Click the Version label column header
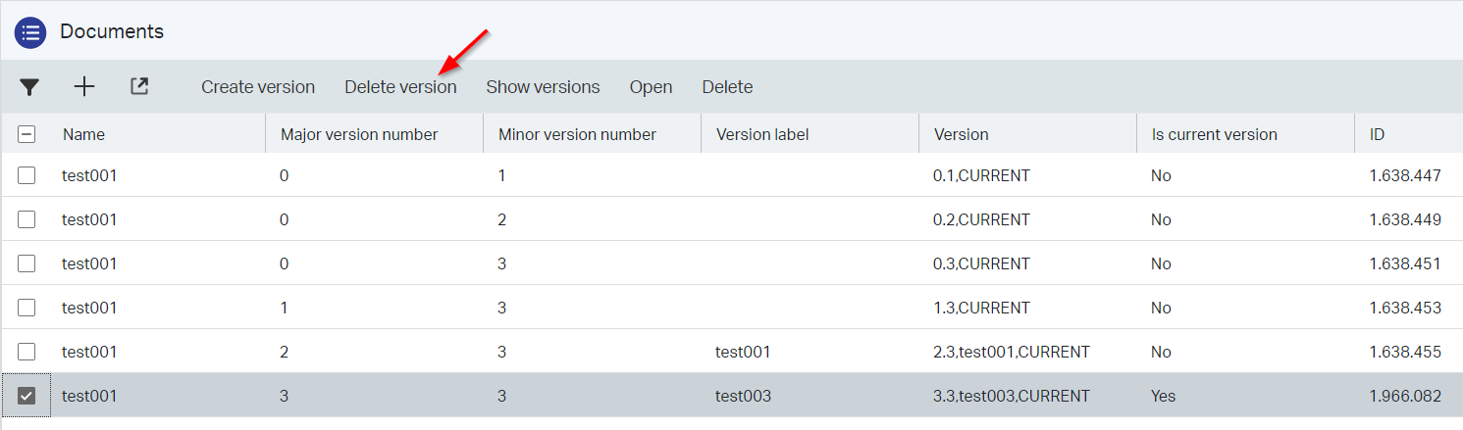1463x430 pixels. [x=762, y=134]
